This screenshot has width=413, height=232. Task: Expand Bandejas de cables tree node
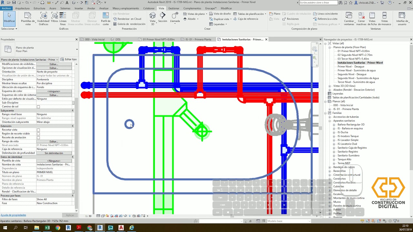point(330,167)
